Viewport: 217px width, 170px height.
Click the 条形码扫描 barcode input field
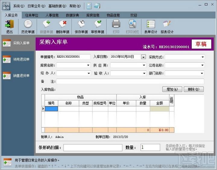[93, 148]
